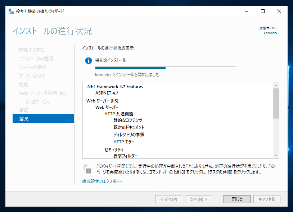Click the 要求フィルター entry

125,156
